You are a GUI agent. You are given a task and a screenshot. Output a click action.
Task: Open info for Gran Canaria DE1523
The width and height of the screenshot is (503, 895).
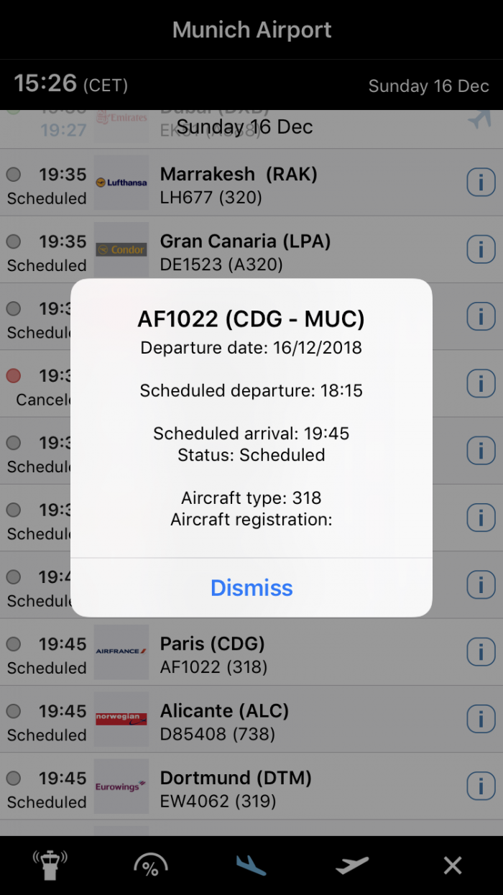coord(481,249)
